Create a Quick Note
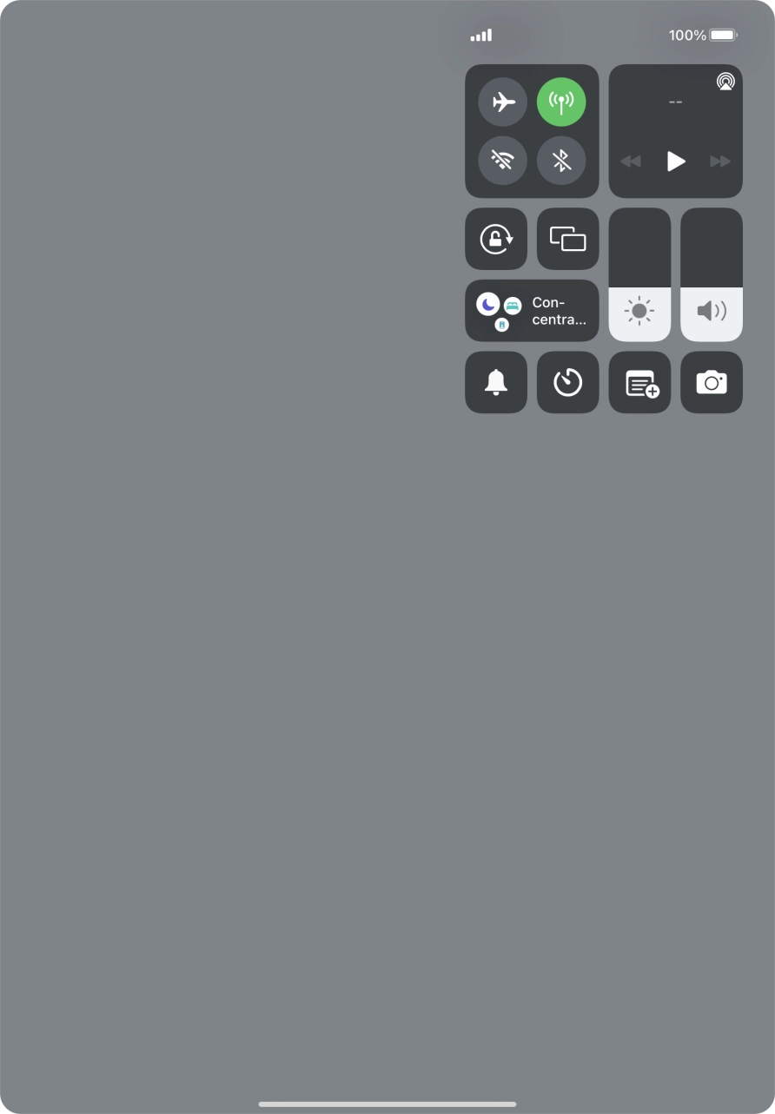Image resolution: width=775 pixels, height=1114 pixels. pyautogui.click(x=639, y=382)
